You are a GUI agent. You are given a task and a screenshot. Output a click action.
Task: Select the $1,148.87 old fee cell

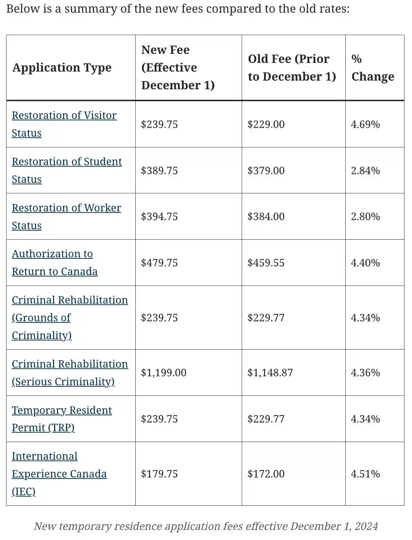(270, 373)
